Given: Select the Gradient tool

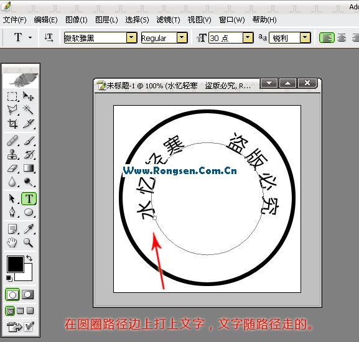Looking at the screenshot, I should tap(29, 169).
